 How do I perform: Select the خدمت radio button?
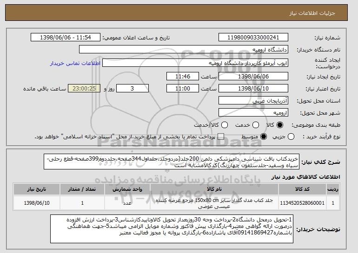tap(256, 125)
